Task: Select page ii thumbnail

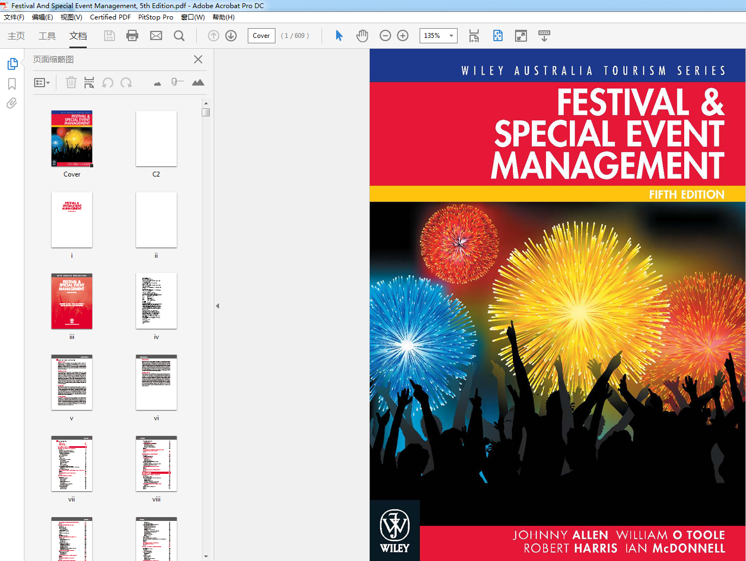Action: coord(156,220)
